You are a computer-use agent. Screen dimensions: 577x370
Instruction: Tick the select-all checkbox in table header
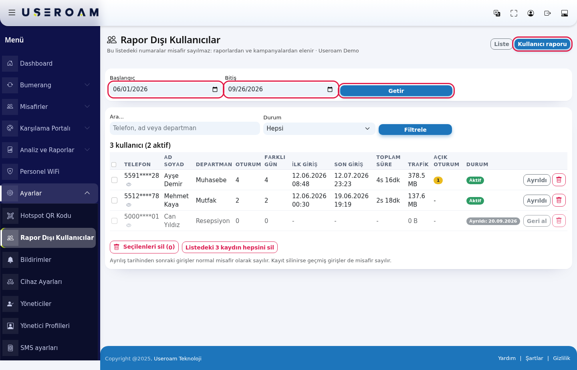[x=114, y=165]
